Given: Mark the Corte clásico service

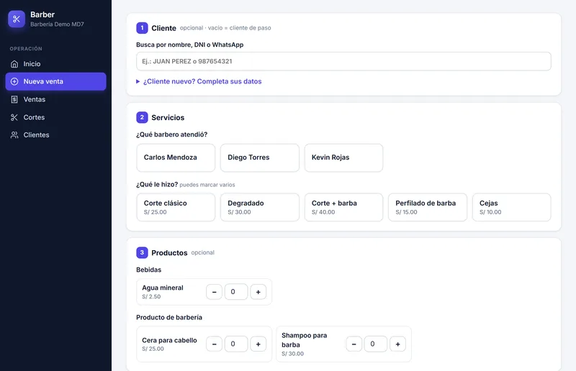Looking at the screenshot, I should pyautogui.click(x=176, y=207).
